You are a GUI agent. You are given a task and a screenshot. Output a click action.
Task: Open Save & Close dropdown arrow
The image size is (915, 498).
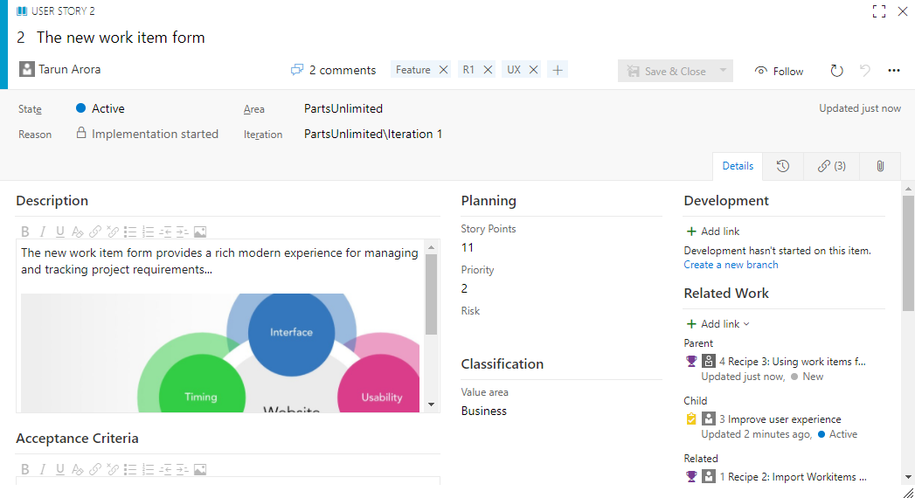723,71
